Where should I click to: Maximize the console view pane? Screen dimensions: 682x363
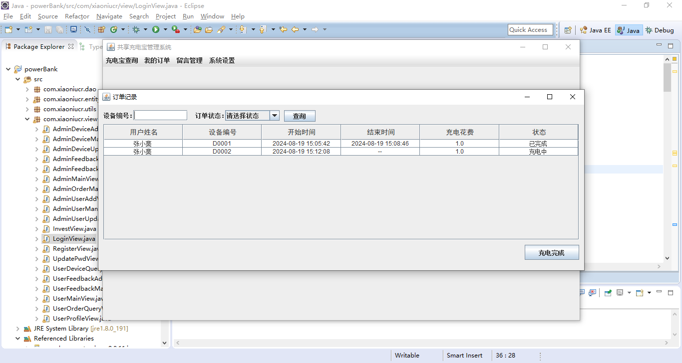point(671,293)
